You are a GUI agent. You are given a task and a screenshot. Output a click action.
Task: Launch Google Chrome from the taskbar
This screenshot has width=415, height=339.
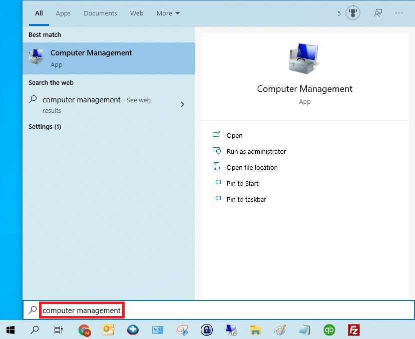tap(85, 330)
